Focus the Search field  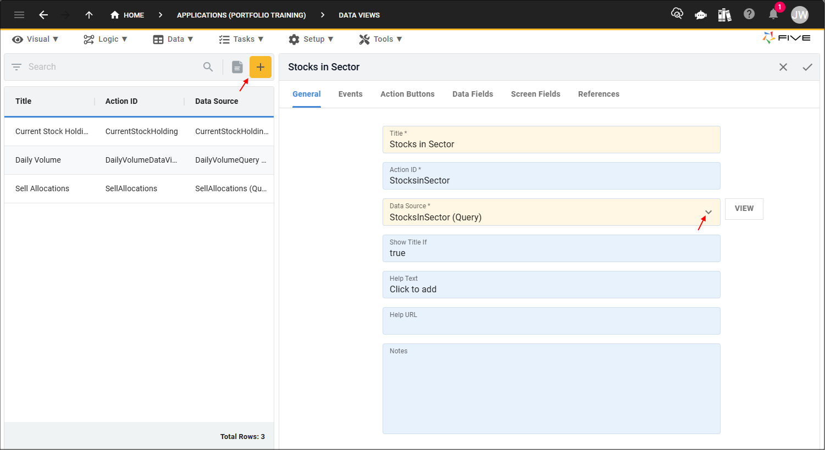coord(113,67)
